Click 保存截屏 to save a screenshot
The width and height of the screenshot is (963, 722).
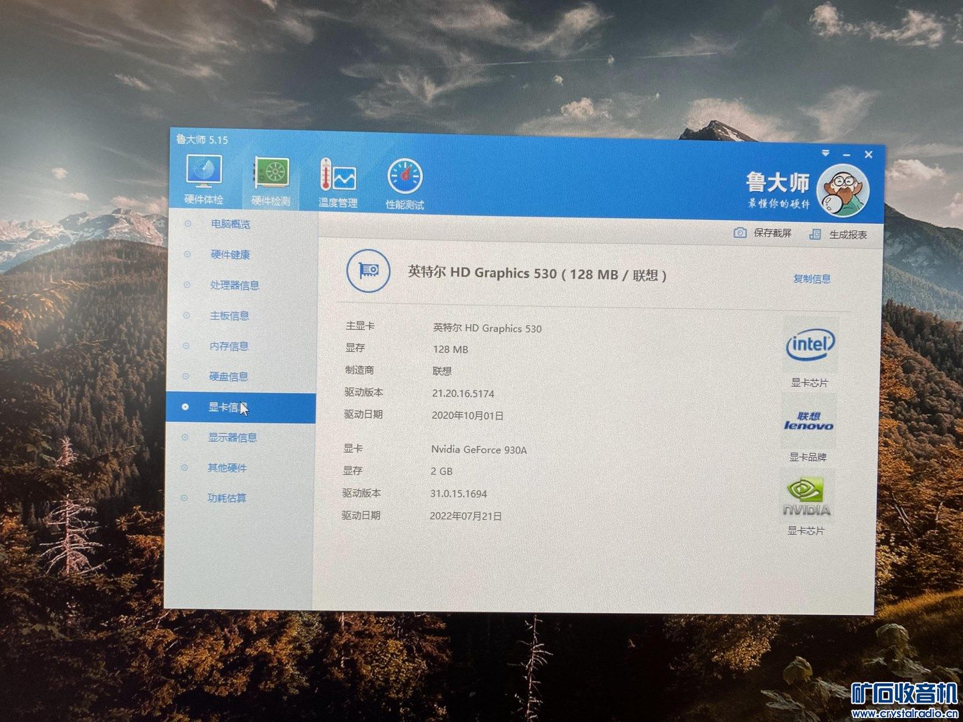click(763, 233)
